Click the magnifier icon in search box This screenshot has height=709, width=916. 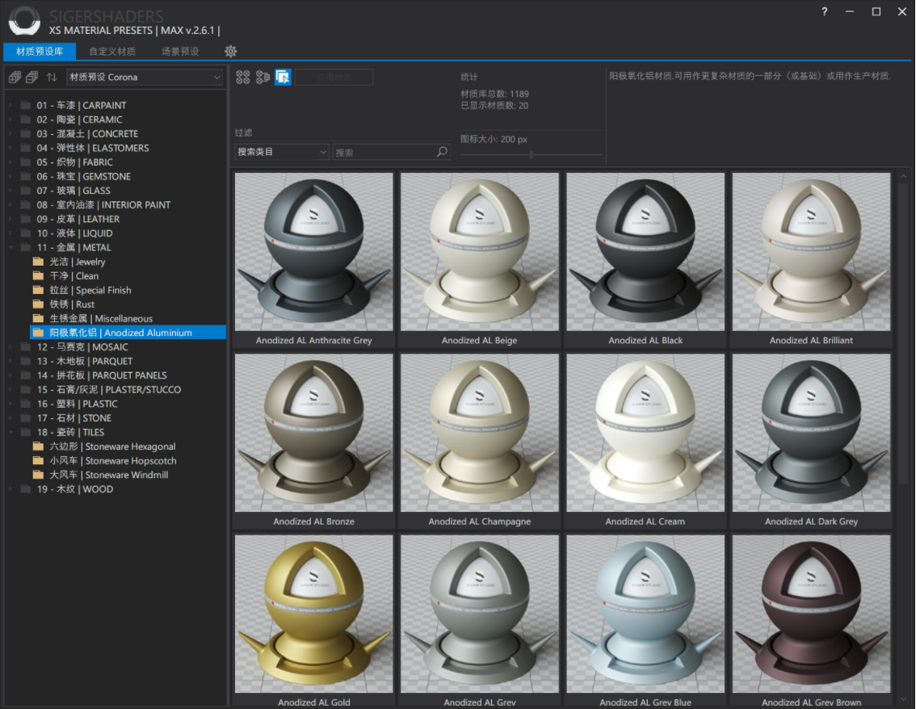coord(442,152)
